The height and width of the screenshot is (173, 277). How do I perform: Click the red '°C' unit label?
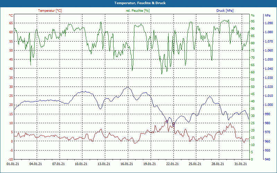pyautogui.click(x=11, y=16)
